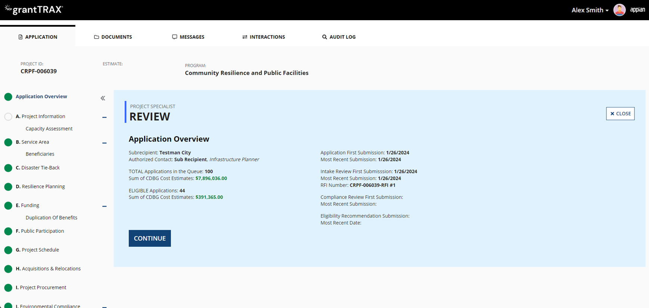
Task: Collapse the Service Area section
Action: [x=105, y=143]
